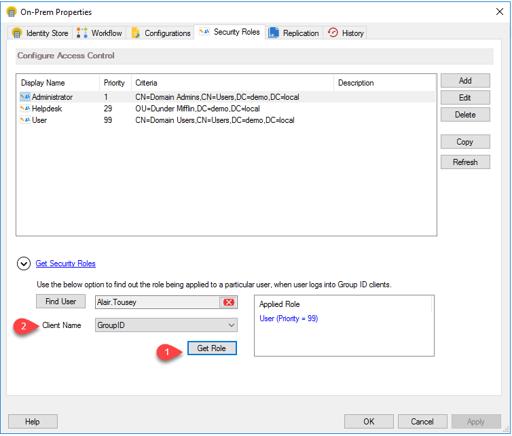Copy the selected security role

tap(465, 142)
